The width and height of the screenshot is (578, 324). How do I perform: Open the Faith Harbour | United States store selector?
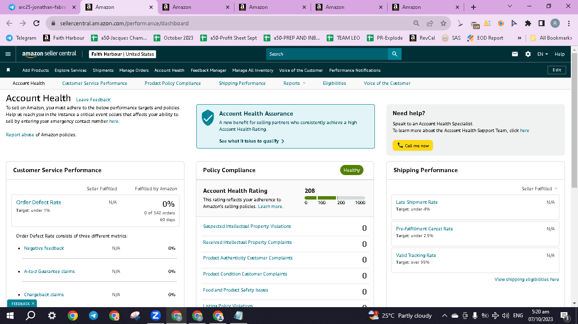123,54
